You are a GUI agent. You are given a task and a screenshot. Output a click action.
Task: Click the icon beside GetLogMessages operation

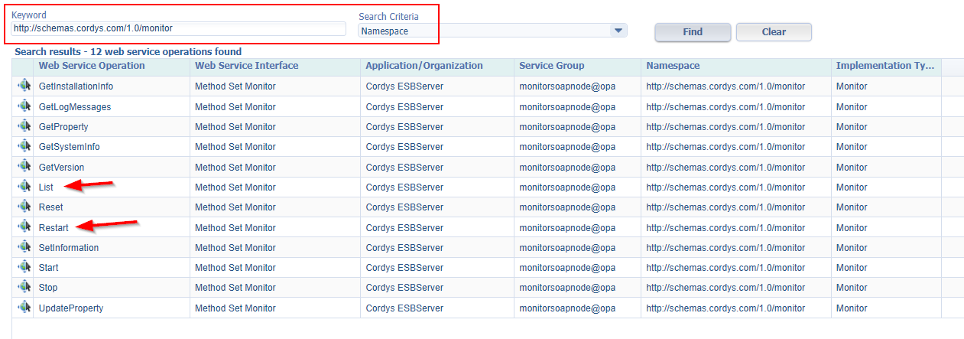pos(24,106)
